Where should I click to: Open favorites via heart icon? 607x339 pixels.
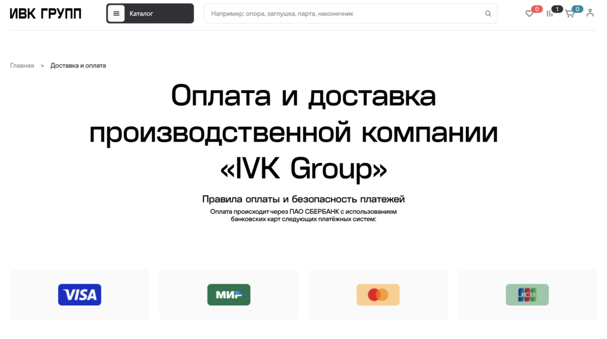[529, 14]
